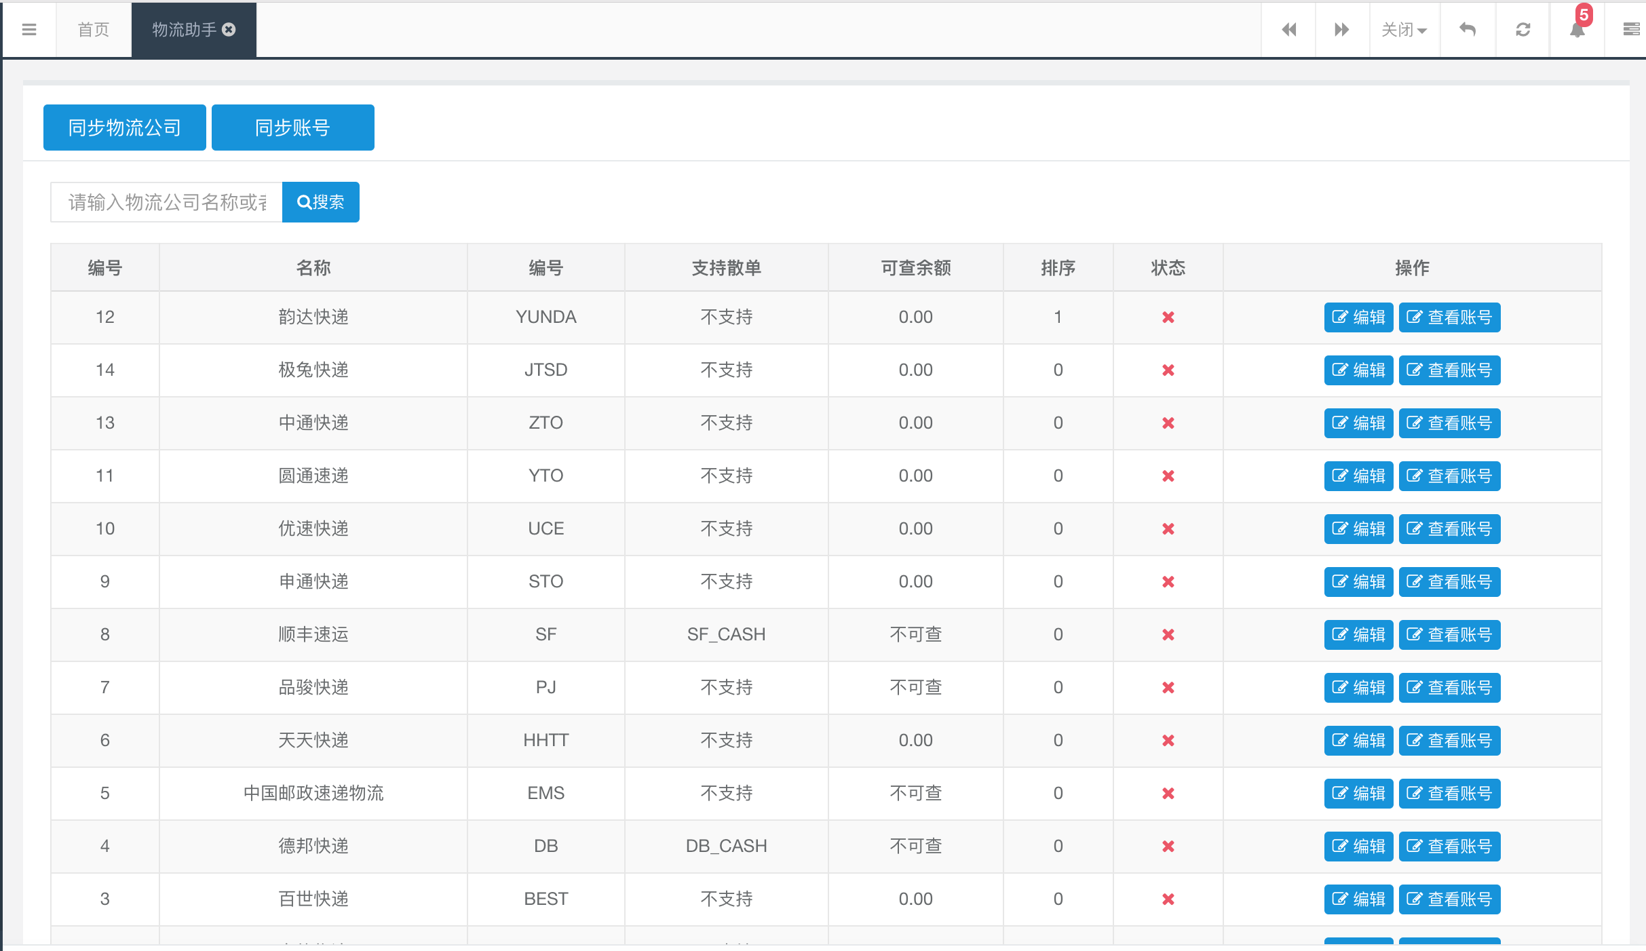Toggle status icon for 品骏快递
Viewport: 1646px width, 951px height.
(1168, 687)
